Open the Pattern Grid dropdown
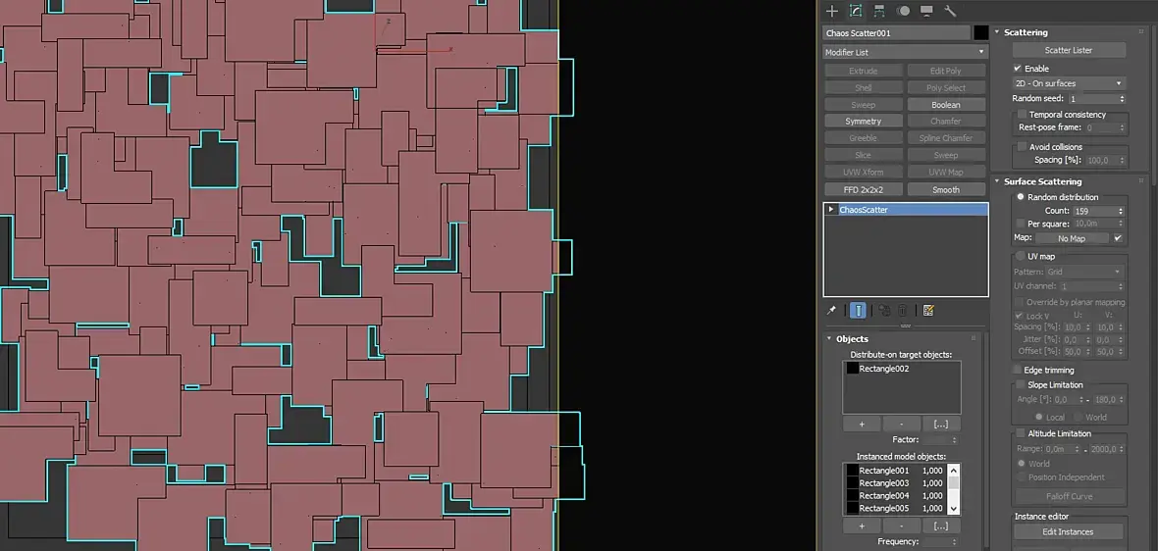The image size is (1158, 551). point(1084,272)
